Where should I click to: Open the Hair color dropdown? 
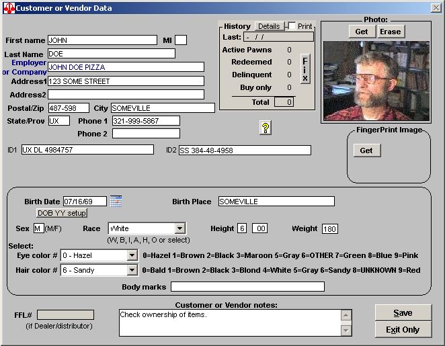[x=132, y=270]
